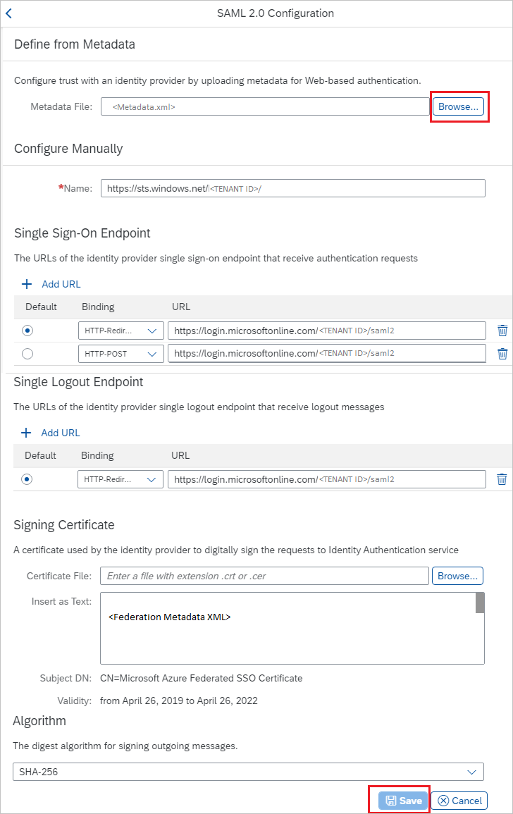This screenshot has height=814, width=513.
Task: Click the floppy disk icon on Save
Action: pyautogui.click(x=390, y=800)
